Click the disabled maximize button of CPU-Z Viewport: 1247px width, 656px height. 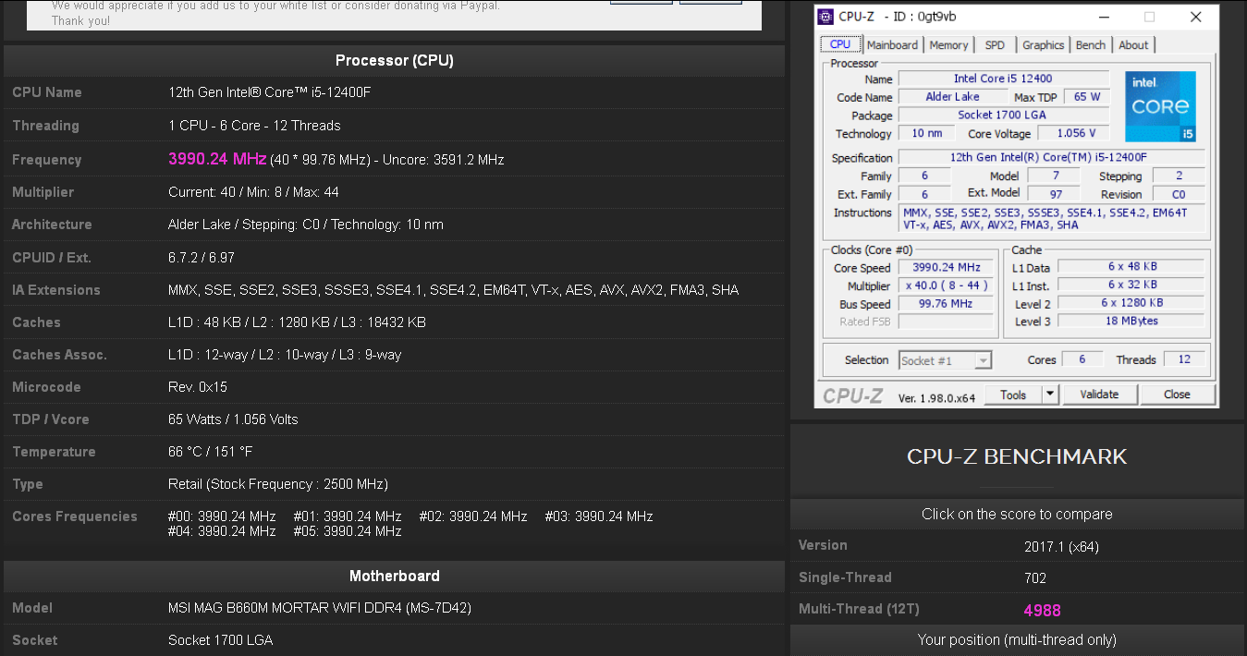click(1149, 17)
